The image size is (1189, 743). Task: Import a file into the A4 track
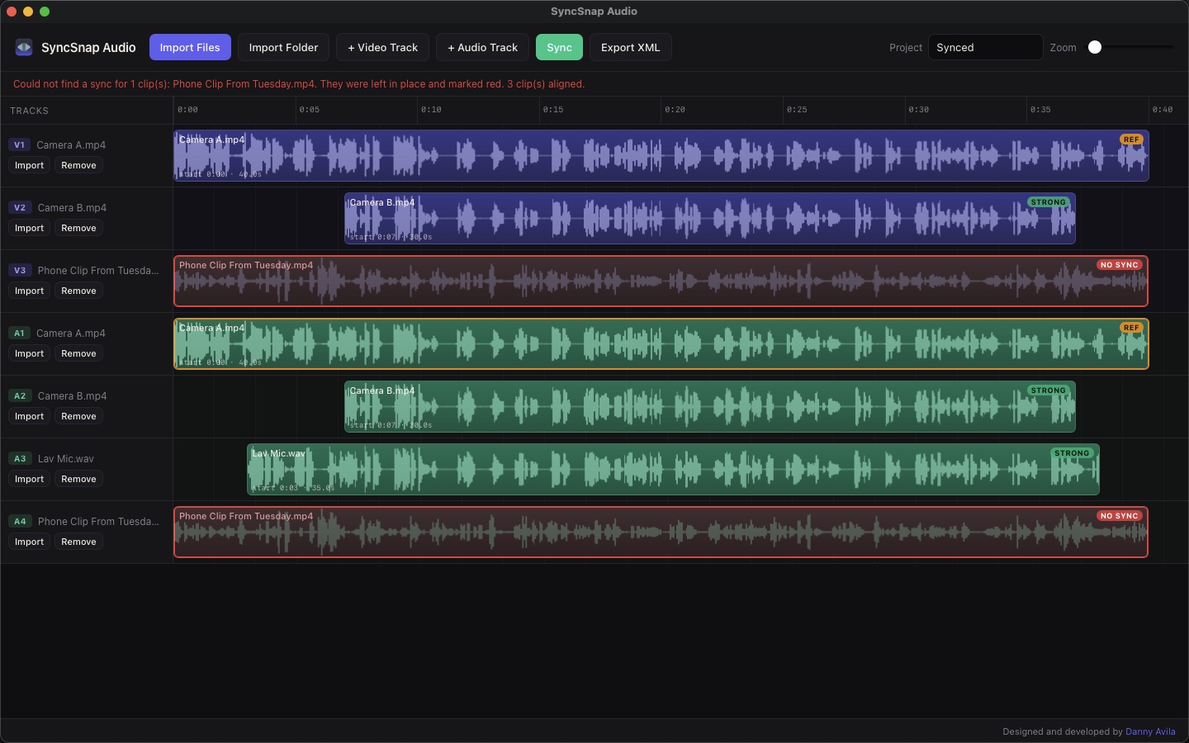(x=29, y=542)
